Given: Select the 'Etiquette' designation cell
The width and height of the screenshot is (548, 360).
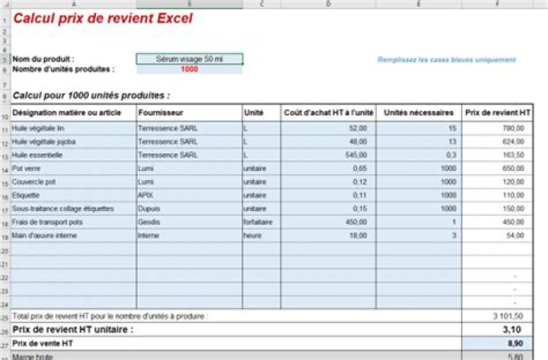Looking at the screenshot, I should pyautogui.click(x=74, y=195).
